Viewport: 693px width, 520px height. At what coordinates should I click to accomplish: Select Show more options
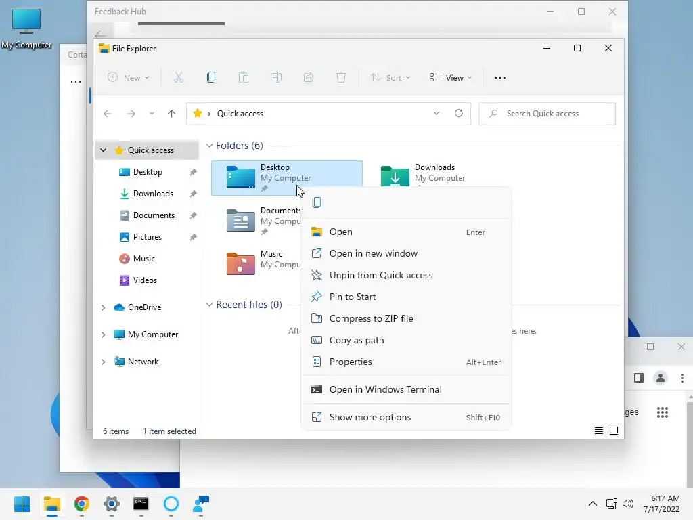(x=406, y=417)
